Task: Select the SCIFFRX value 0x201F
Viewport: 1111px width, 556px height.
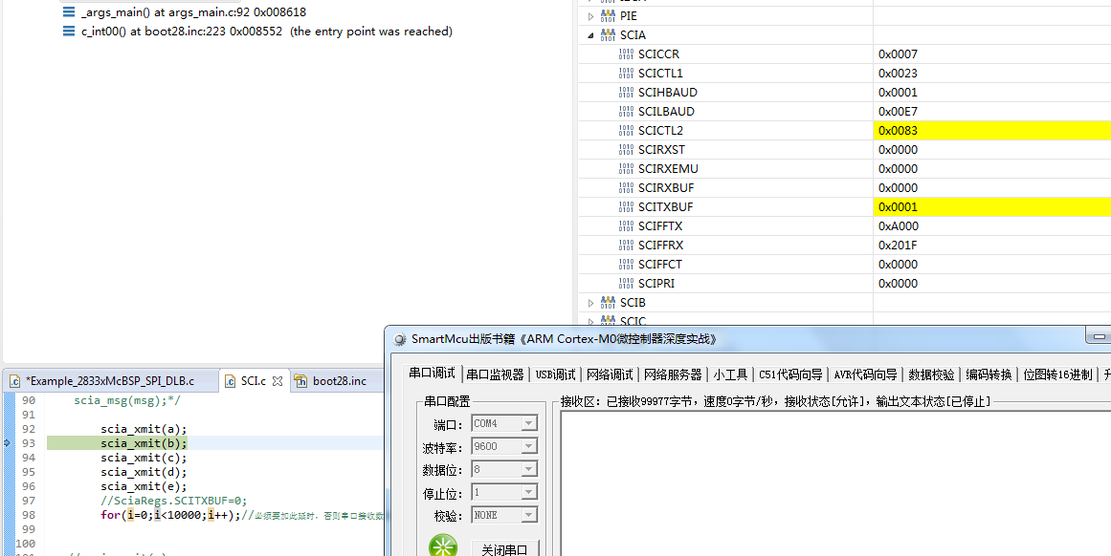Action: 898,245
